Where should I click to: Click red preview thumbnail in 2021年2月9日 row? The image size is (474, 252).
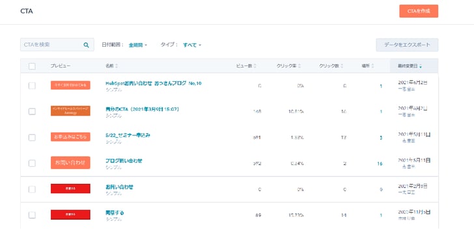[70, 188]
